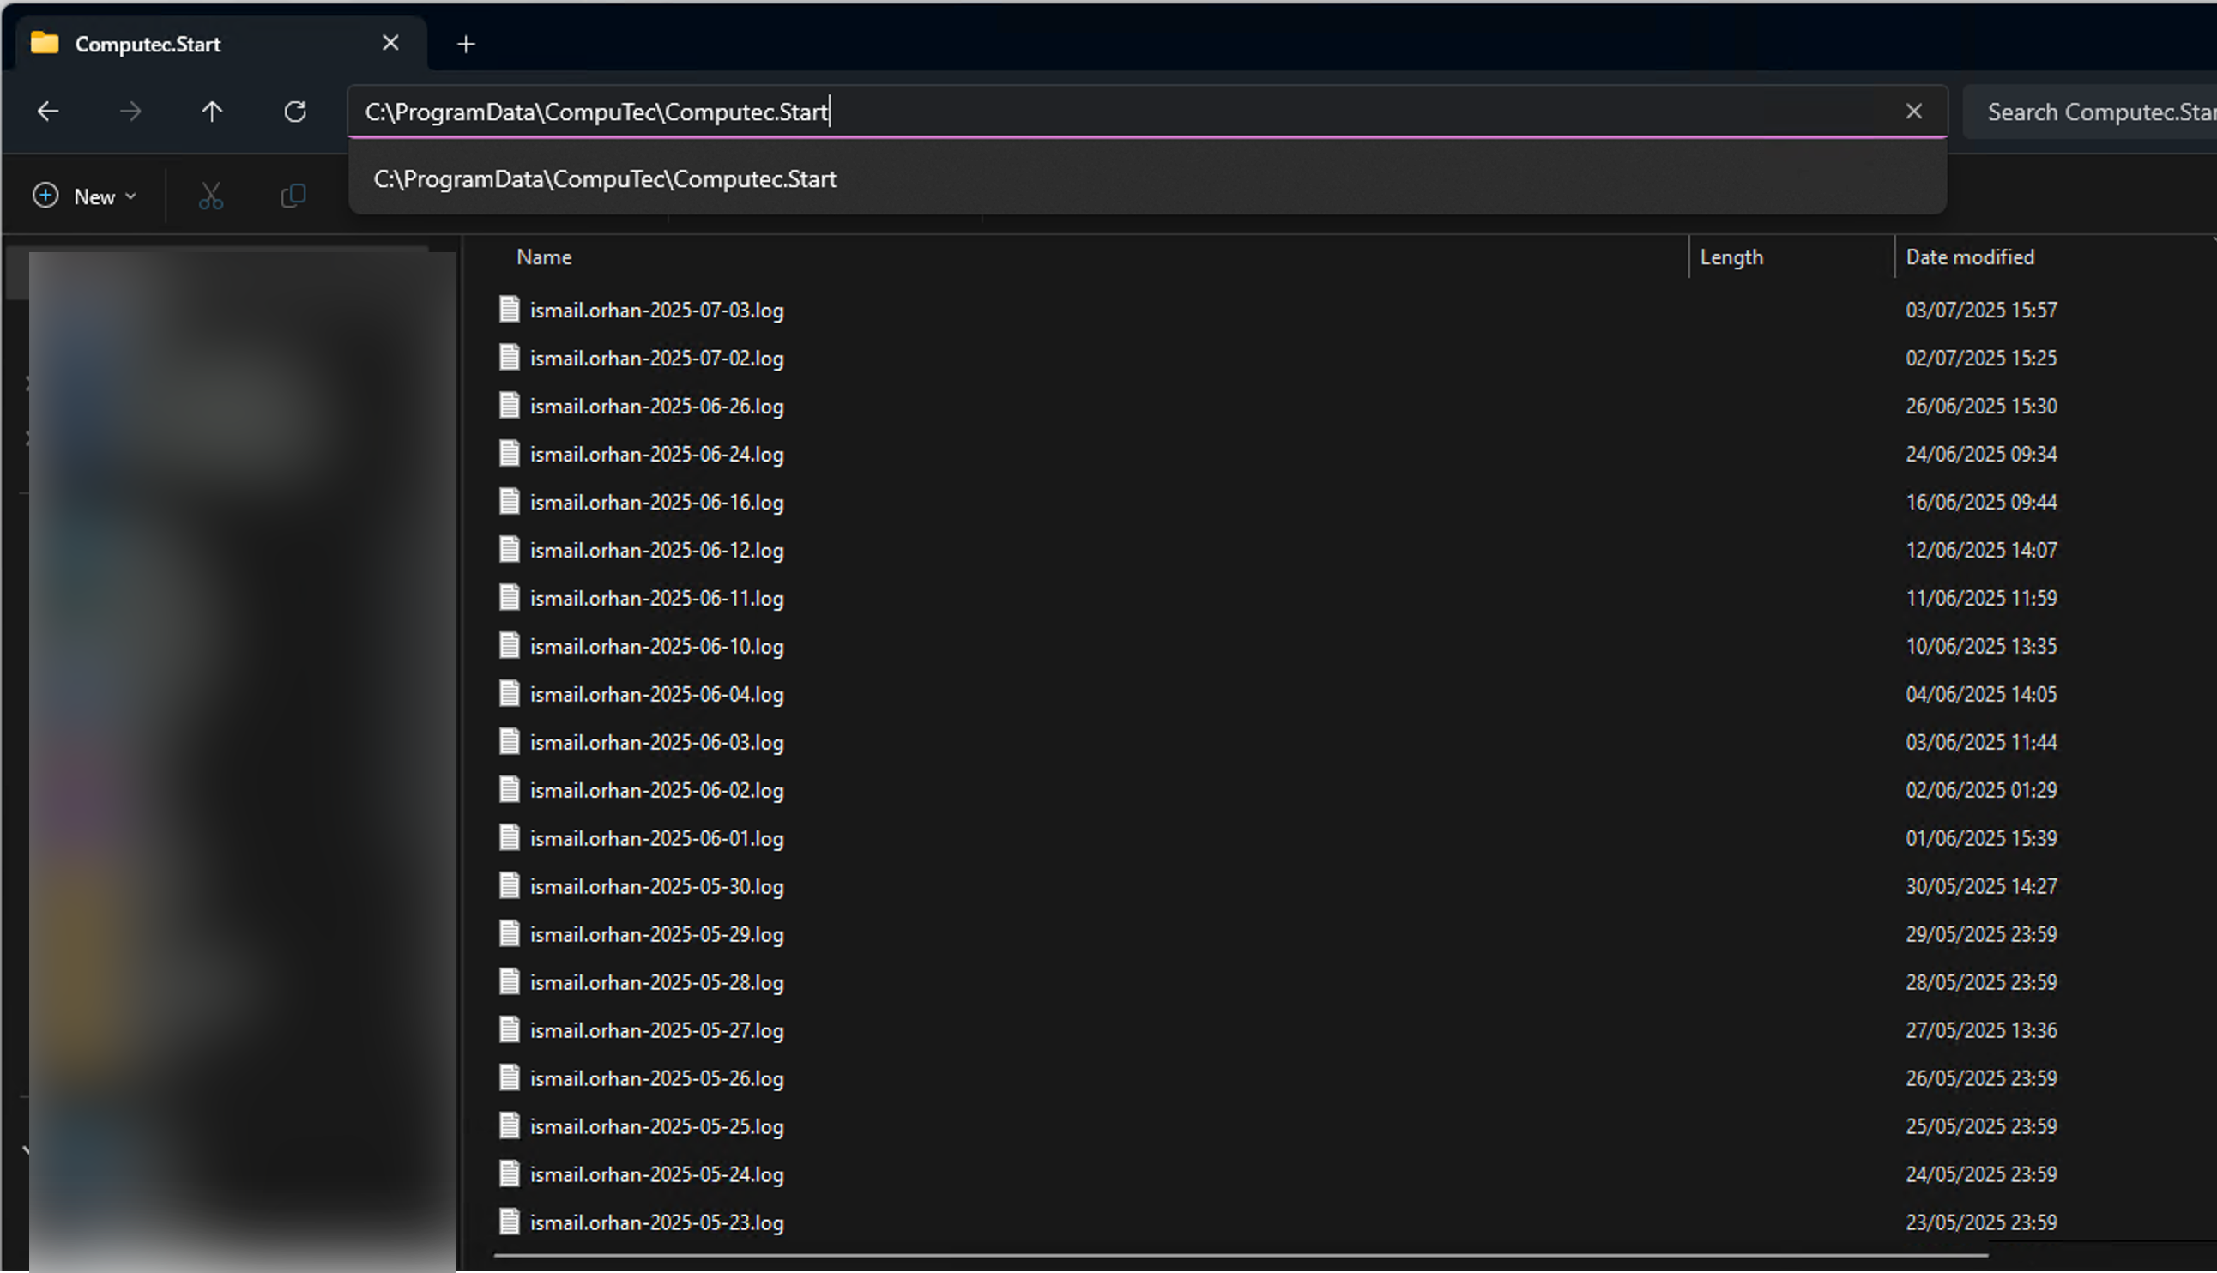Go up one folder level
The height and width of the screenshot is (1273, 2217).
(x=213, y=111)
